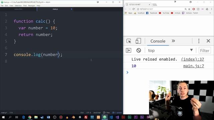Switch to Atom in the taskbar

[105, 117]
